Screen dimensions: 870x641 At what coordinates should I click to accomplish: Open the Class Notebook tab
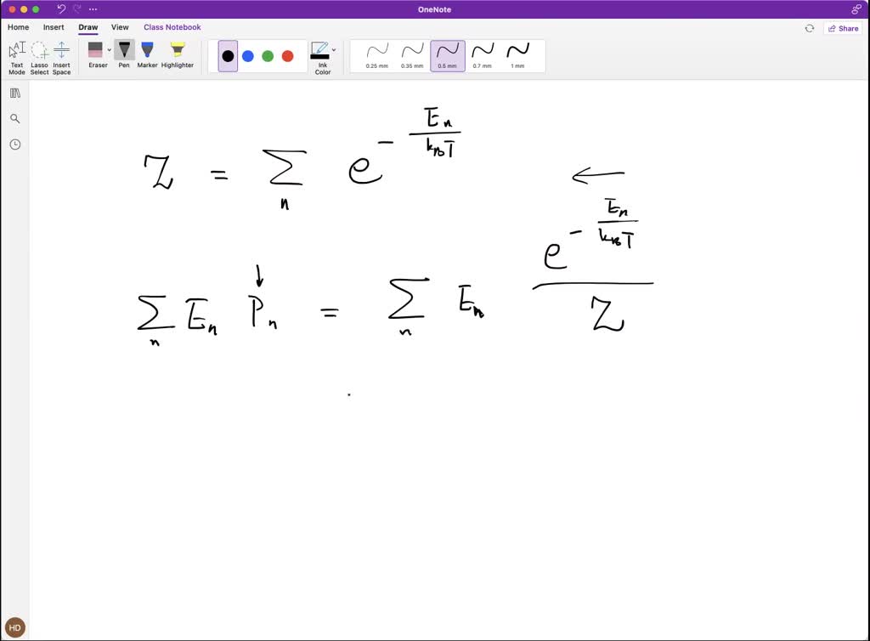[x=172, y=27]
